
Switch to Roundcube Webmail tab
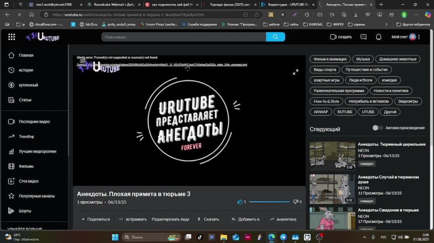point(113,4)
